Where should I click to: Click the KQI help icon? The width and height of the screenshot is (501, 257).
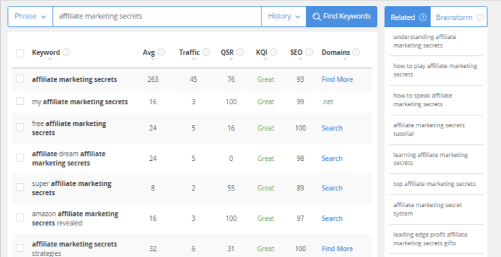tap(274, 52)
